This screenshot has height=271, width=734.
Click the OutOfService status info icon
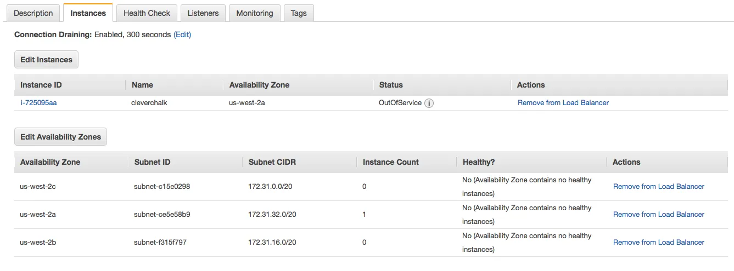point(429,103)
